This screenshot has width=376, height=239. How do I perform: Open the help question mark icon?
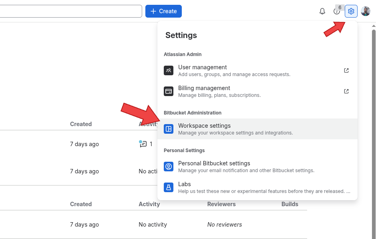tap(336, 11)
